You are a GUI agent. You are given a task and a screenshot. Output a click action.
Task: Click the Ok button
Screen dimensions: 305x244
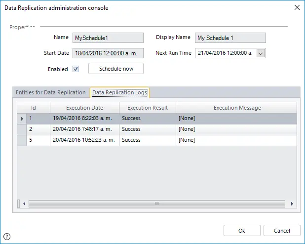point(242,231)
